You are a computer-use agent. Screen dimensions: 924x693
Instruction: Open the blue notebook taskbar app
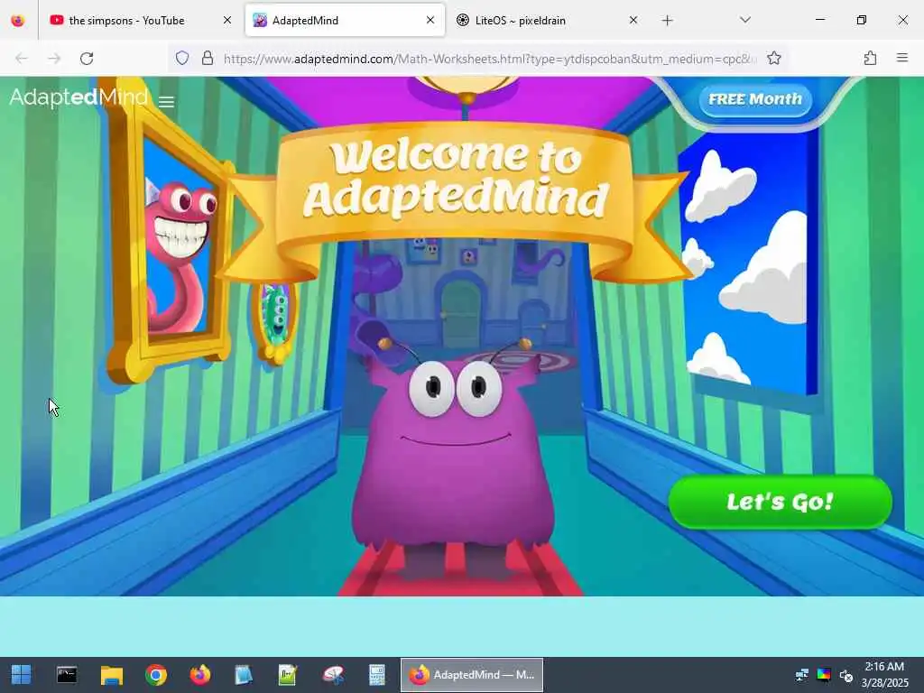pyautogui.click(x=244, y=675)
